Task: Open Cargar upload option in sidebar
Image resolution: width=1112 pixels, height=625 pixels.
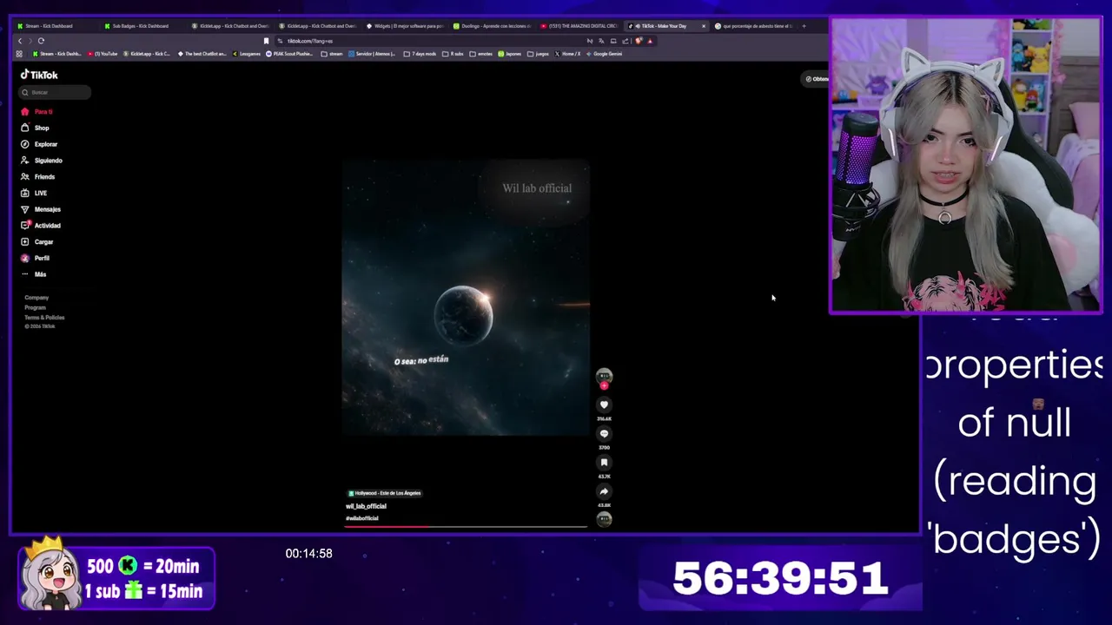Action: 37,242
